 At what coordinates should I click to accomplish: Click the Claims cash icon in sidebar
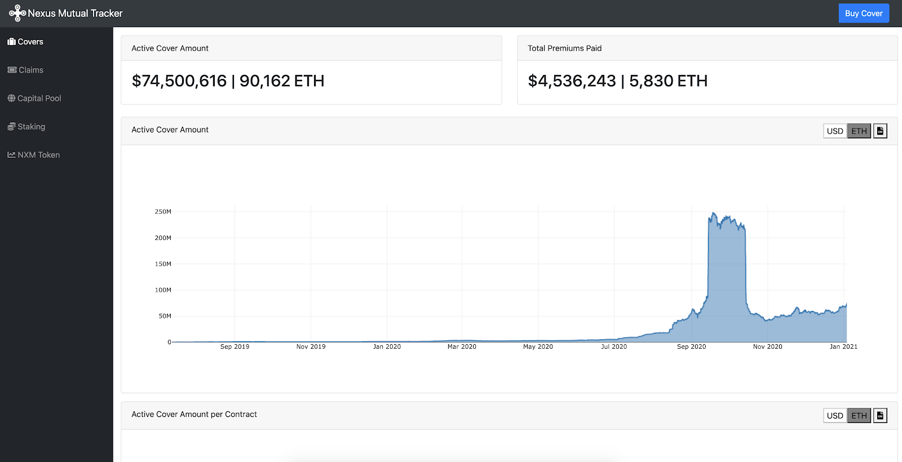[x=12, y=70]
